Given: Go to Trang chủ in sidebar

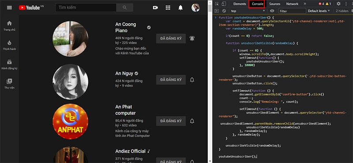Looking at the screenshot, I should [x=9, y=26].
